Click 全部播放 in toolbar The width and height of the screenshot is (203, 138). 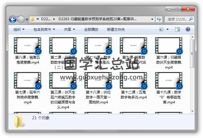point(91,30)
